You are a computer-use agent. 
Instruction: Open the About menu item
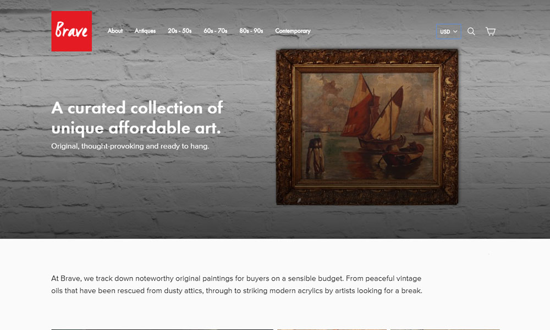tap(115, 31)
